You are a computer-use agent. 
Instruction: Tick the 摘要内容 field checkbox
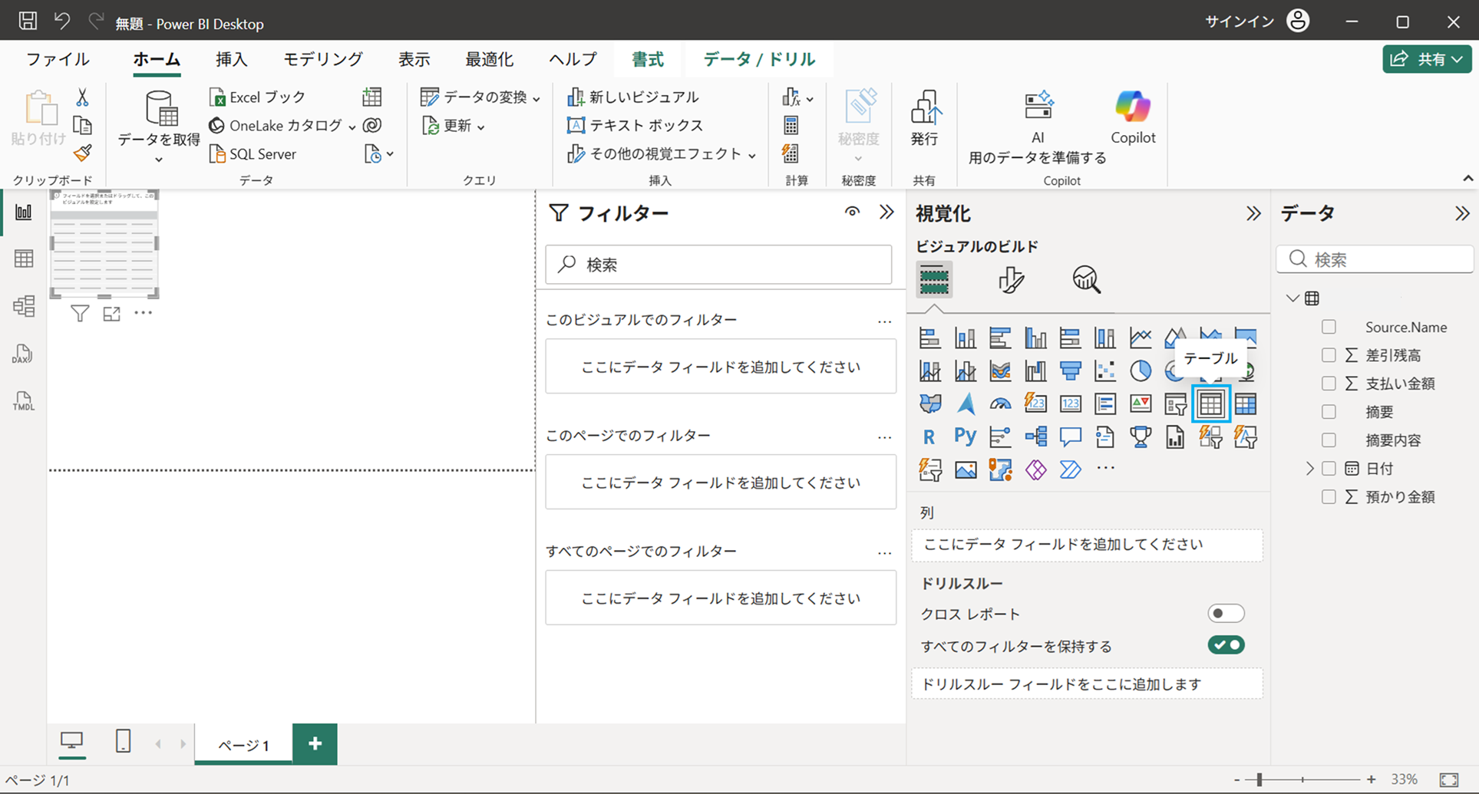1329,440
